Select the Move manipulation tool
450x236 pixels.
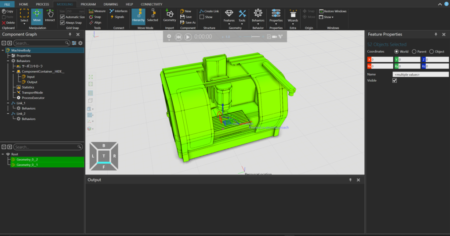(x=37, y=16)
